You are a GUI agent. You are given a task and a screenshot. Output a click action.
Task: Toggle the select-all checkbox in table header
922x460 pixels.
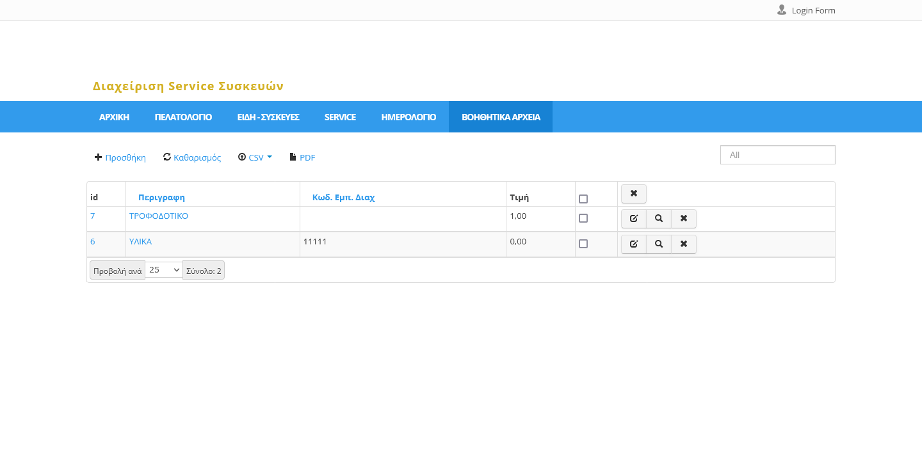click(x=583, y=199)
